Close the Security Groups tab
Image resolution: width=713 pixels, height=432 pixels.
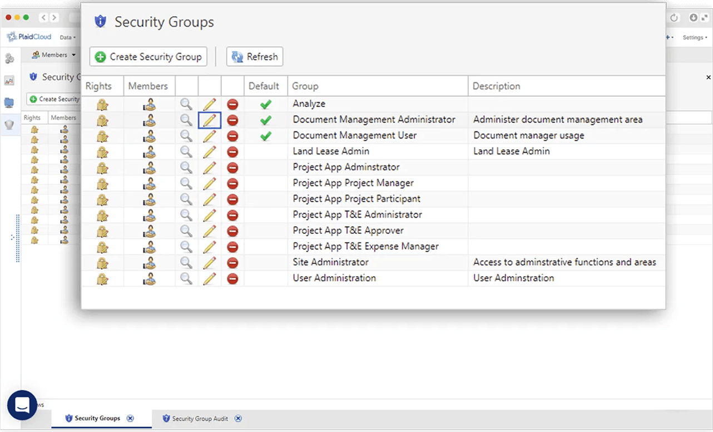pyautogui.click(x=130, y=418)
